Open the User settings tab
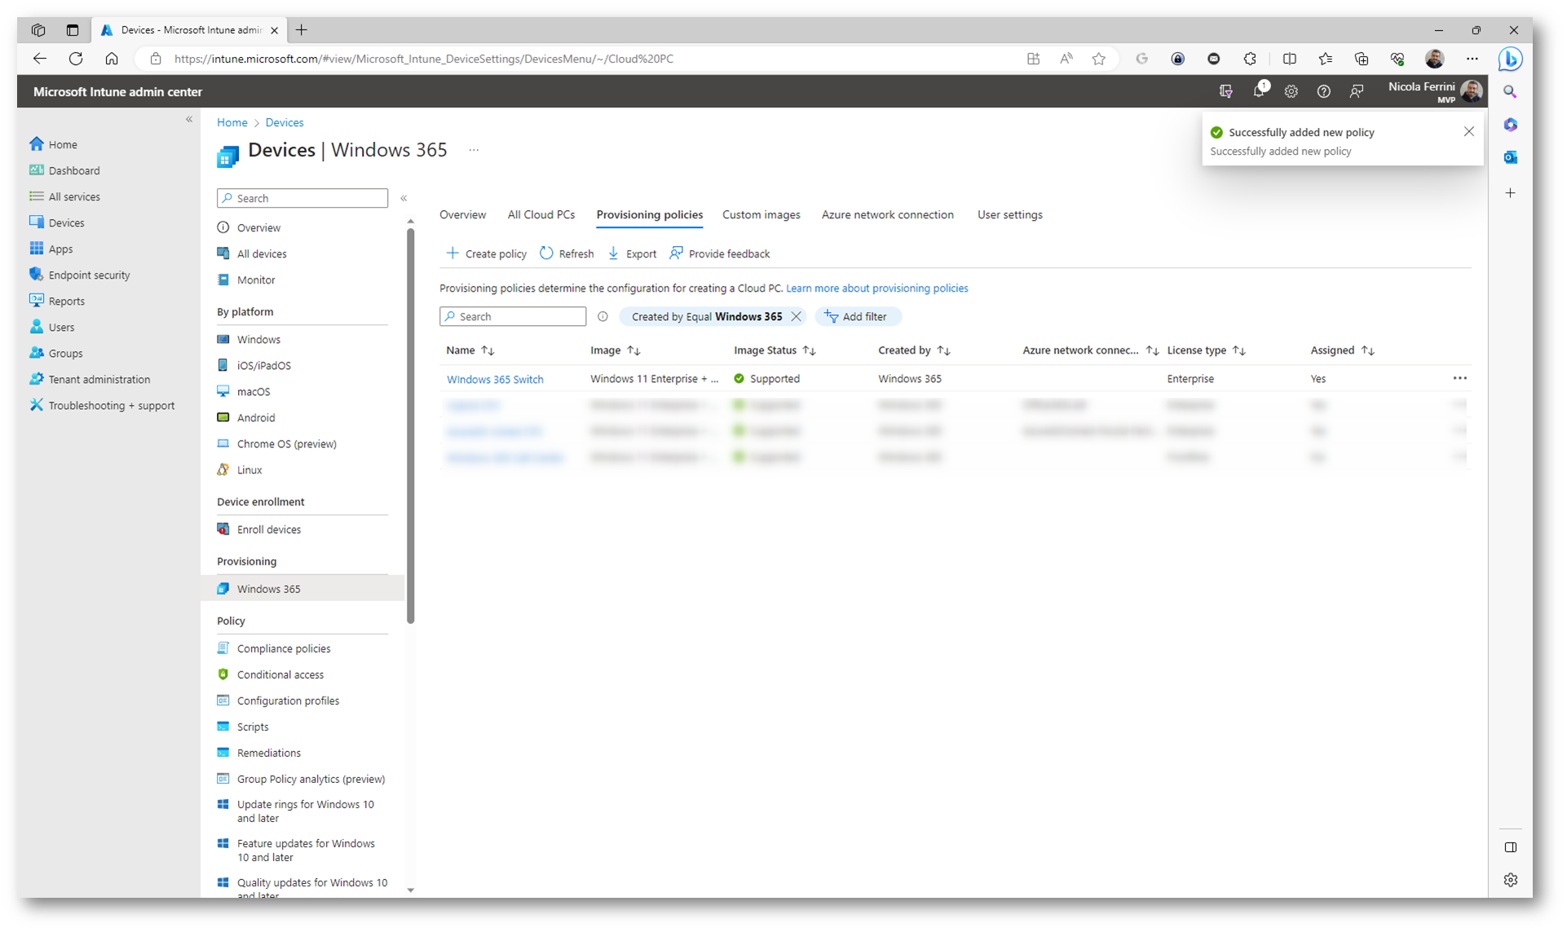1567x932 pixels. pyautogui.click(x=1009, y=215)
